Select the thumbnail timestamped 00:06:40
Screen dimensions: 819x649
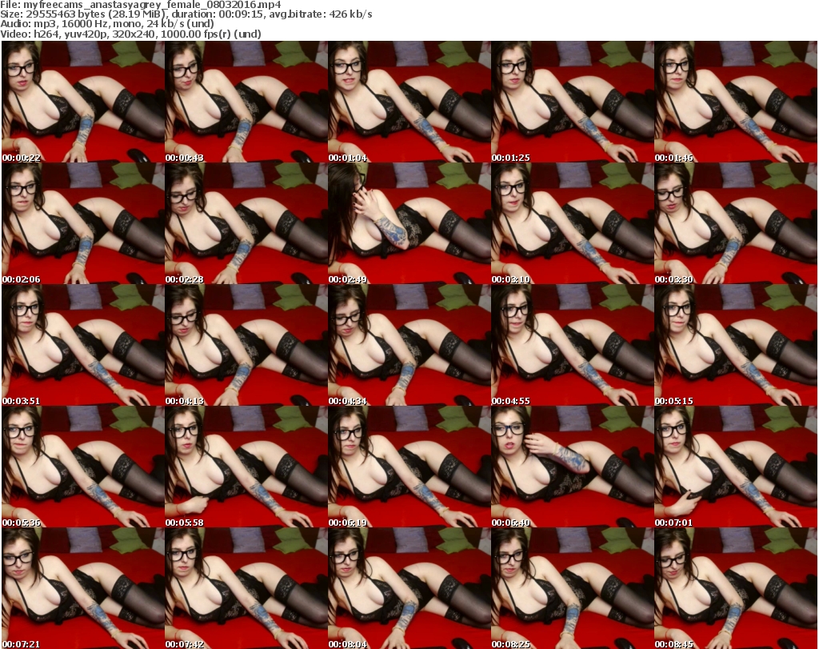point(572,467)
